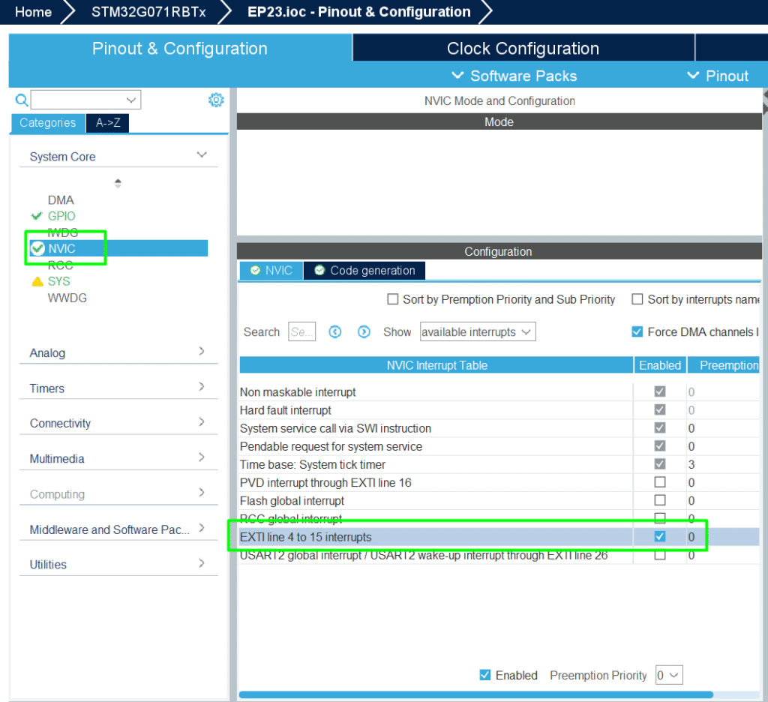This screenshot has height=702, width=768.
Task: Click the green checkmark icon beside GPIO
Action: [37, 216]
